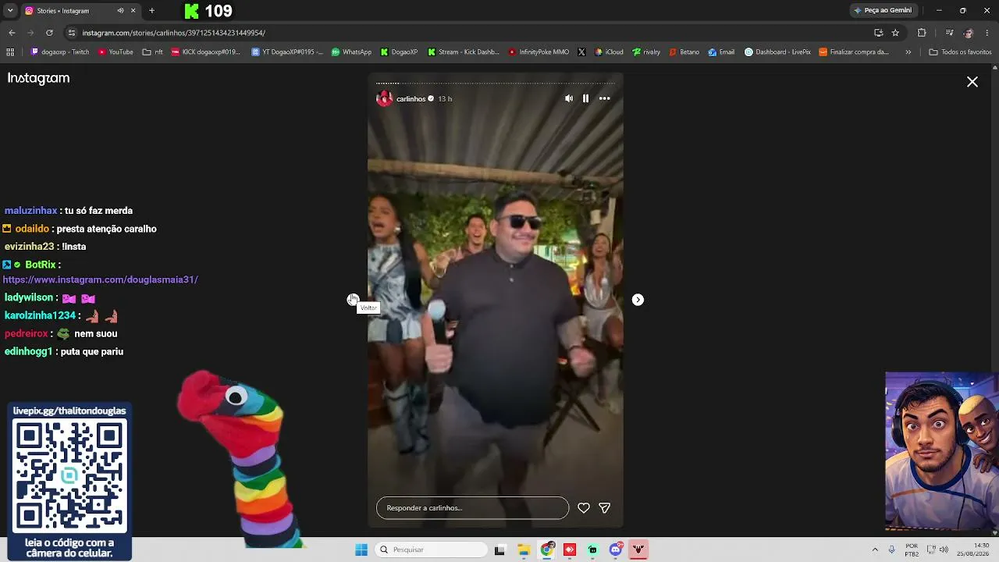Open the 'Dashboard - LivePix' bookmark
Screen dimensions: 999x562
[777, 52]
